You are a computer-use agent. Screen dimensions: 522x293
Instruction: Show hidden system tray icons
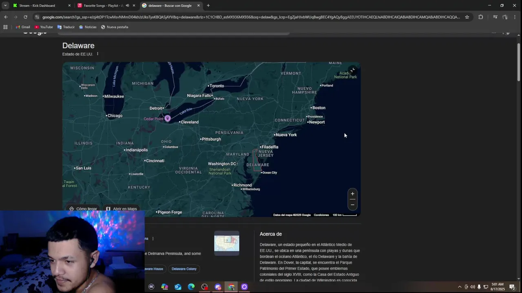pos(460,287)
